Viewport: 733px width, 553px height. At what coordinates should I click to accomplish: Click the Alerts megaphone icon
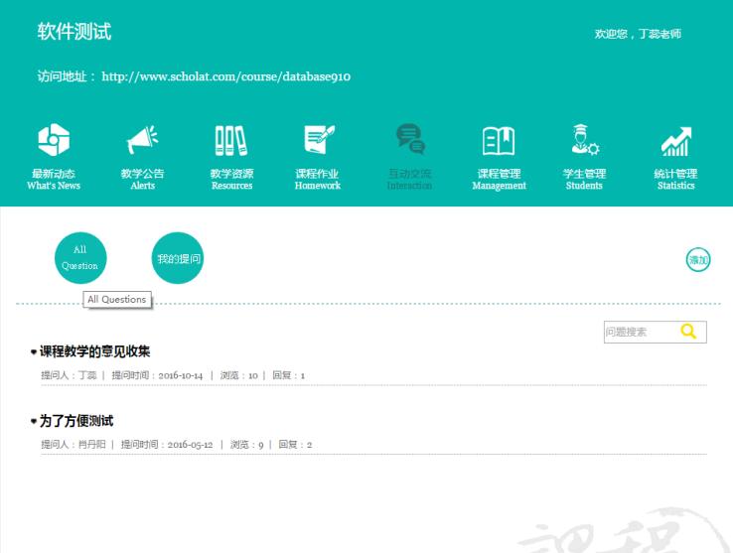(x=142, y=142)
